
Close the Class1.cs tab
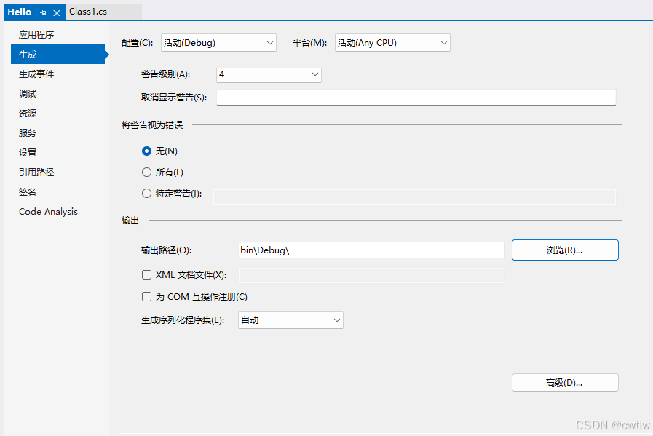[x=131, y=12]
